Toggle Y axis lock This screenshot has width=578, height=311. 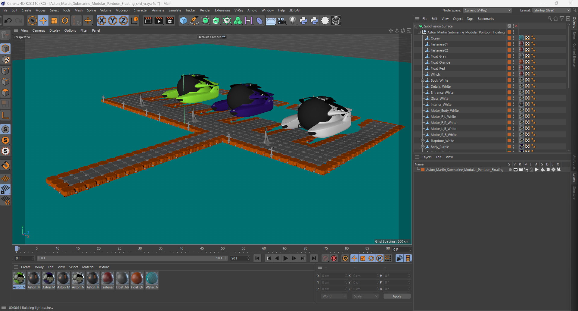[x=113, y=20]
